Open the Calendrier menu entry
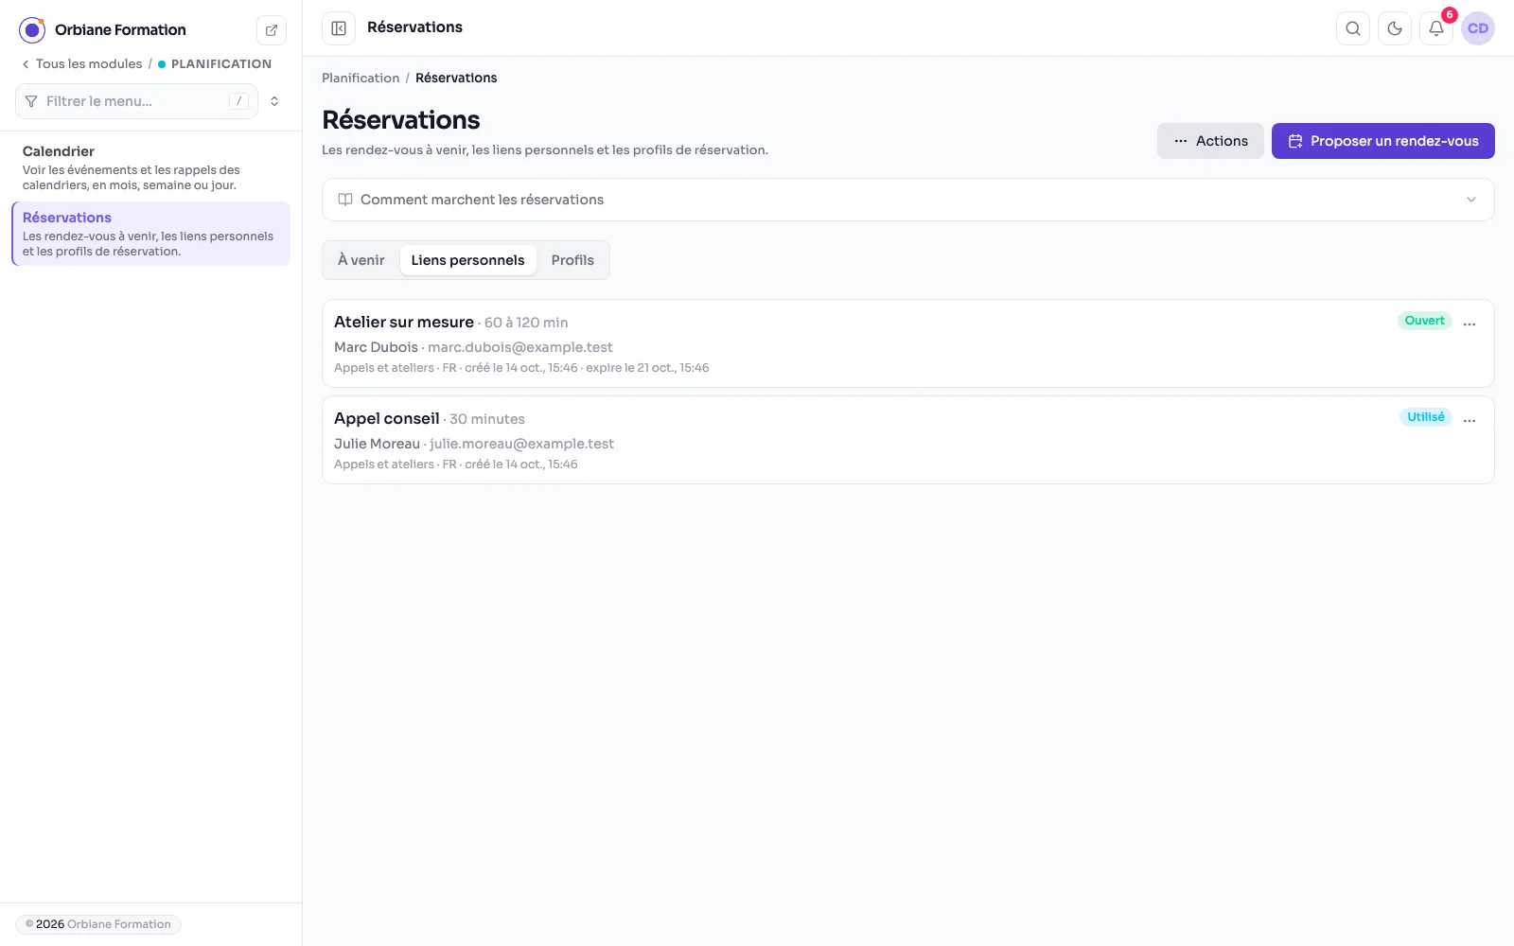Viewport: 1514px width, 946px height. (150, 167)
